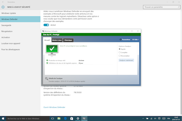Open the Aide dropdown in Windows Defender
The width and height of the screenshot is (182, 121).
click(x=136, y=40)
